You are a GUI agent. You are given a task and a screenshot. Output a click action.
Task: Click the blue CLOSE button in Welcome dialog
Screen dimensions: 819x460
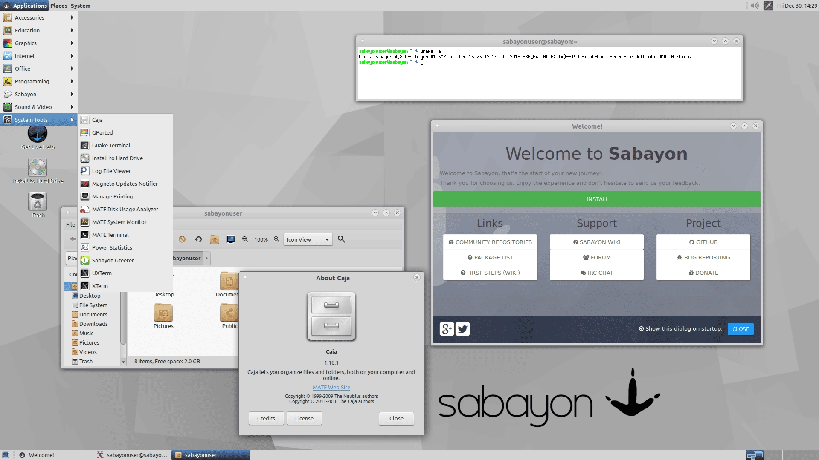741,329
